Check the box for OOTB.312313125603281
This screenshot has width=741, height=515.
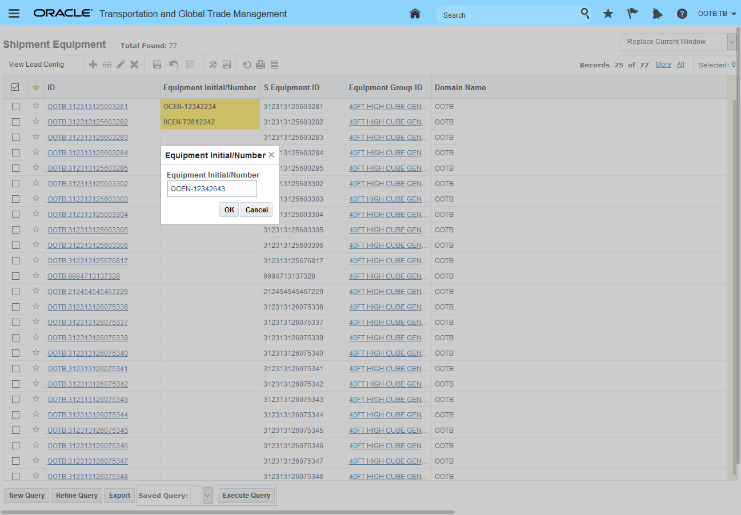(x=15, y=106)
